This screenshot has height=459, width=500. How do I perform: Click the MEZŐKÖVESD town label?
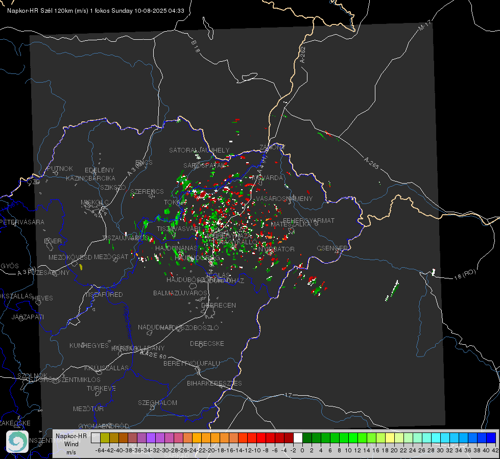[x=70, y=257]
